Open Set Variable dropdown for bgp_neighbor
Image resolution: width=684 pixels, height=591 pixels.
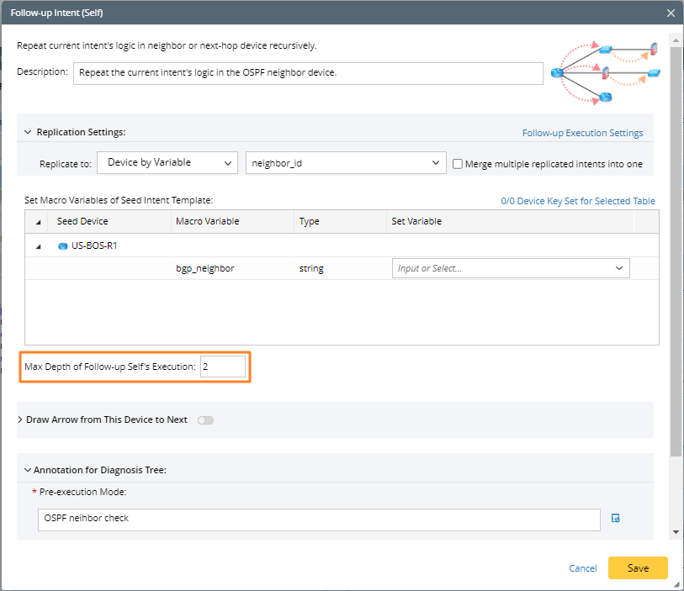[x=510, y=268]
